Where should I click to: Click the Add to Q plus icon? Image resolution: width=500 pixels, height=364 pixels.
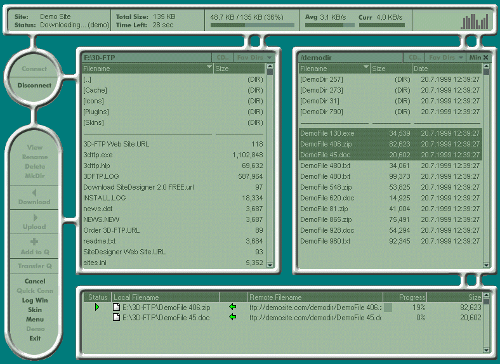point(34,242)
